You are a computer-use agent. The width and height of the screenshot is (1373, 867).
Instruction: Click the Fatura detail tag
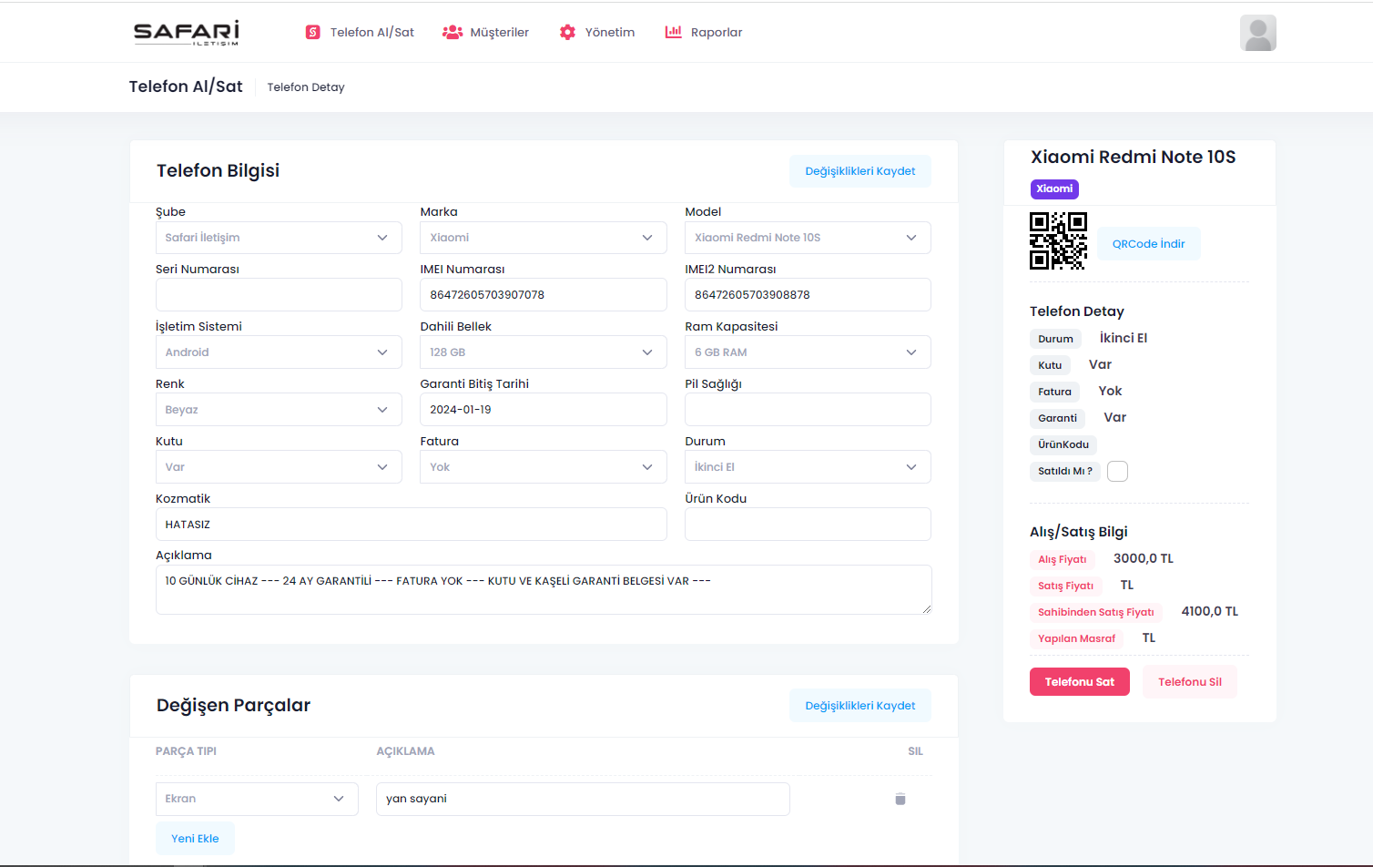tap(1055, 393)
